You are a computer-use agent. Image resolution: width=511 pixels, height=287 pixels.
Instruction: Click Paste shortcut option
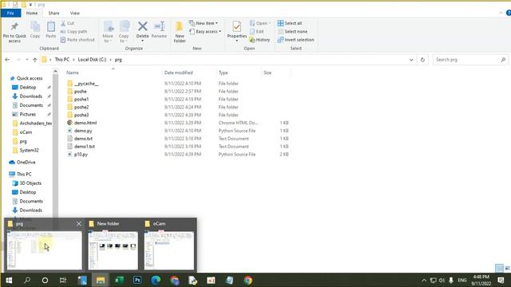[77, 40]
